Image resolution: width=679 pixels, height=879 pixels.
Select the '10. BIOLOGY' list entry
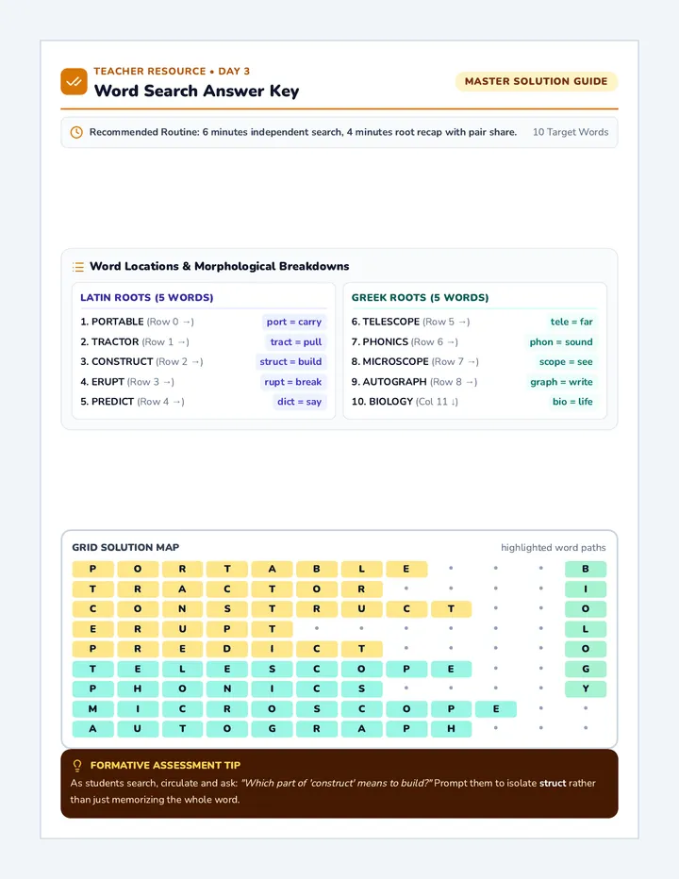coord(405,402)
